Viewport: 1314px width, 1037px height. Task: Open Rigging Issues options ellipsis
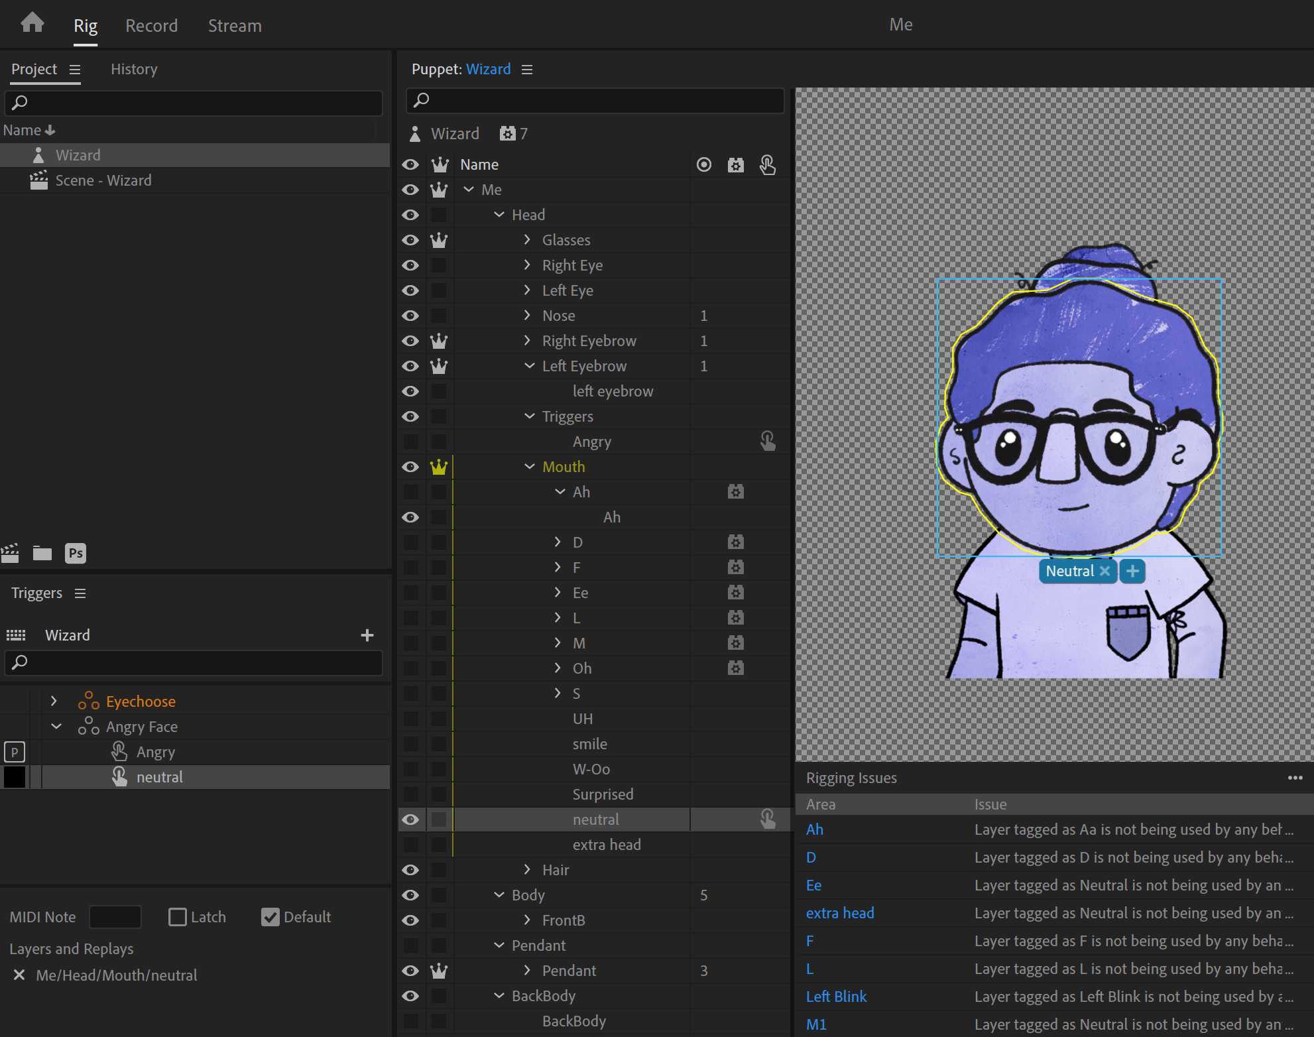pyautogui.click(x=1295, y=778)
